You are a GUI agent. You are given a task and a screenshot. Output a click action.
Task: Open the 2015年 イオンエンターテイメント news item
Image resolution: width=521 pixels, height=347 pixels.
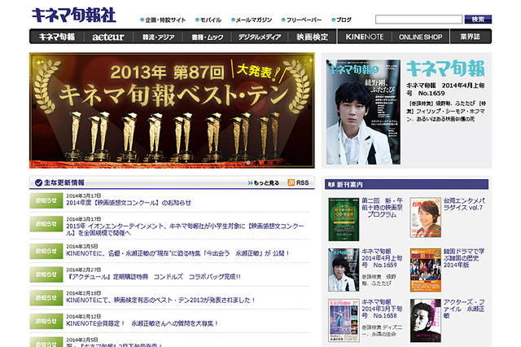(x=185, y=230)
